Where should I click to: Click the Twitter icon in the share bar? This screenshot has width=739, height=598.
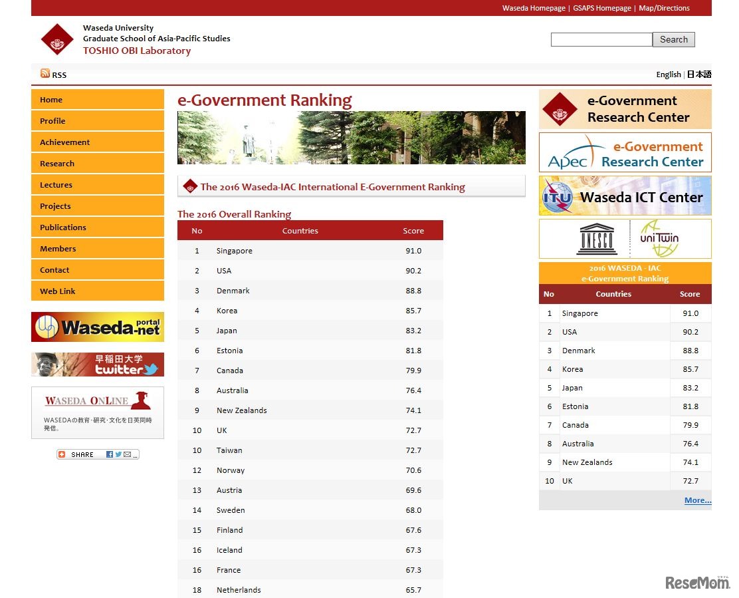pos(118,454)
